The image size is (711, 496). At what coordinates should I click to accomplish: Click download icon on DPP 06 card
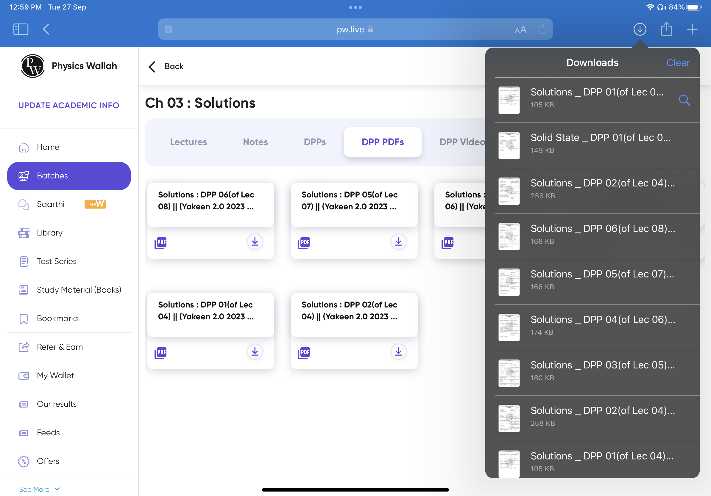[x=255, y=241]
